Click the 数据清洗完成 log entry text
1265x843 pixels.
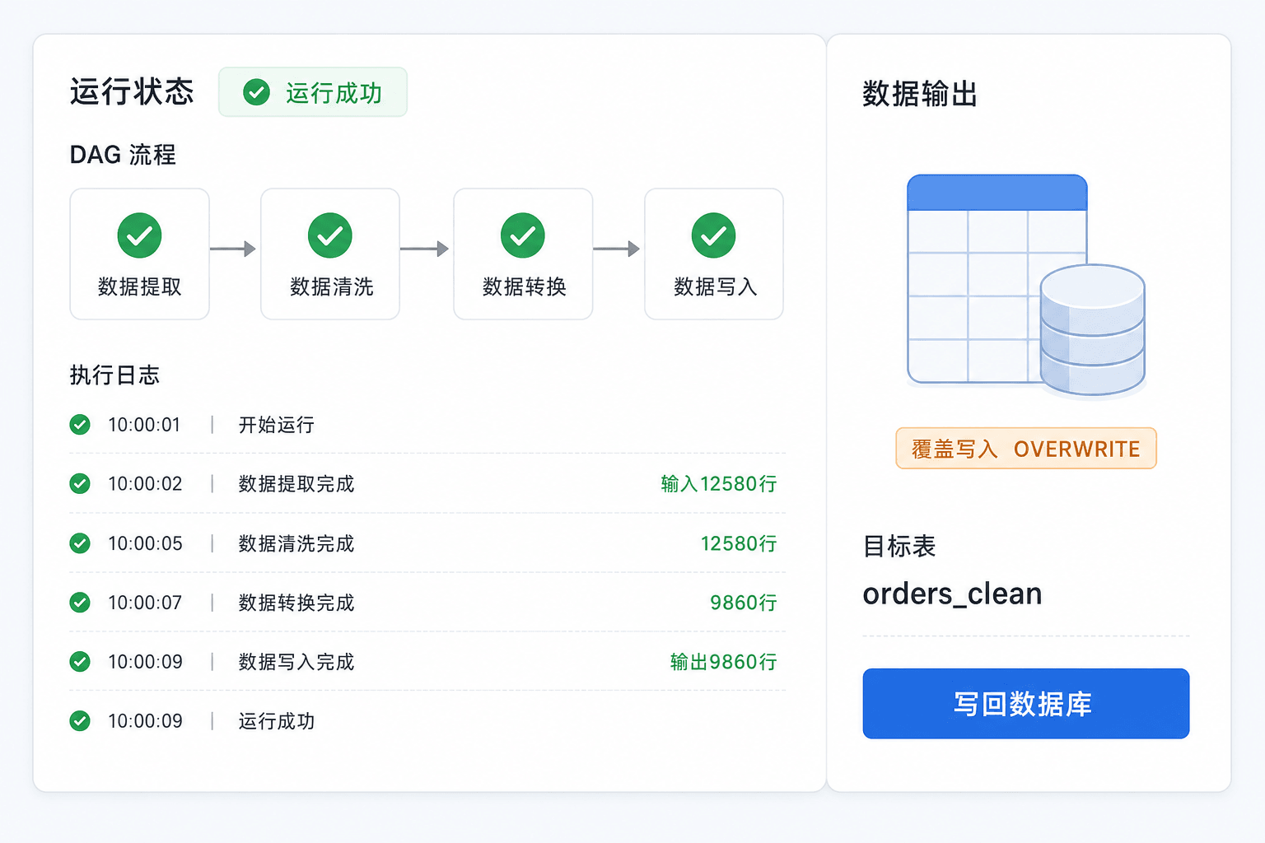[x=296, y=543]
